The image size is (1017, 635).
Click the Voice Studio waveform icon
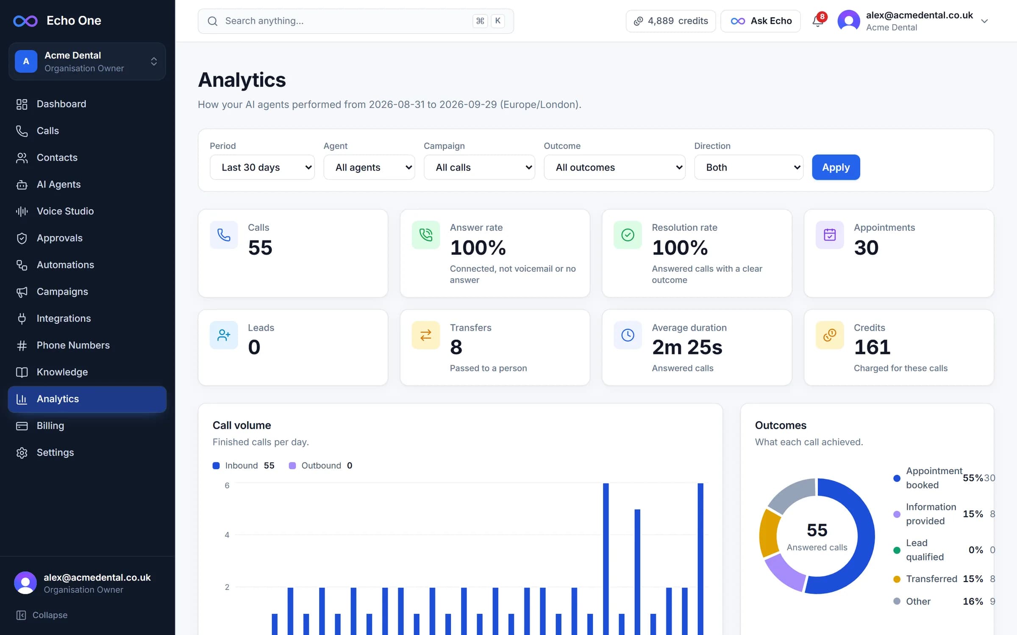point(22,211)
